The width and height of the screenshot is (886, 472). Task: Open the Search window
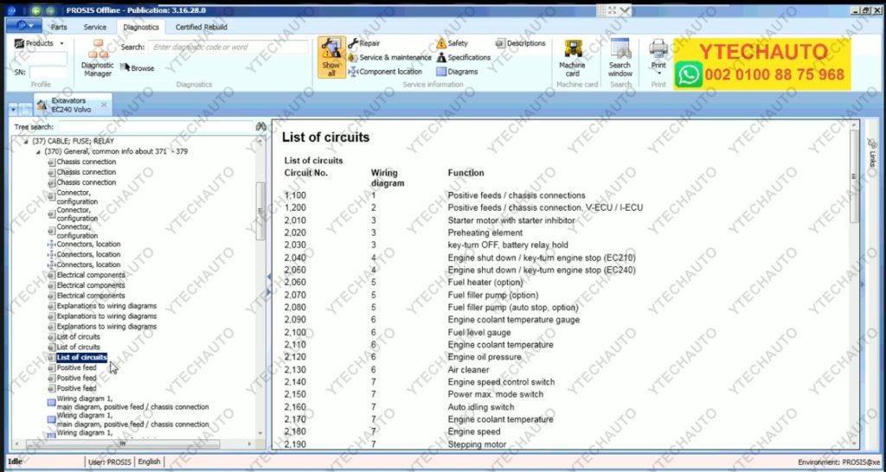[620, 57]
